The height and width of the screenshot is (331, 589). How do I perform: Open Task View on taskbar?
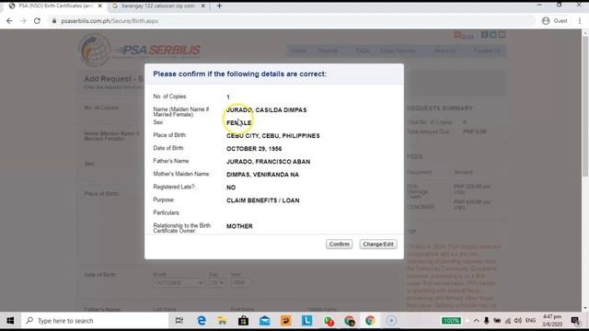[x=179, y=321]
